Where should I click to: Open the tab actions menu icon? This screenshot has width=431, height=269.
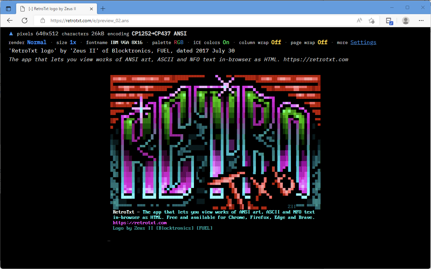coord(8,9)
